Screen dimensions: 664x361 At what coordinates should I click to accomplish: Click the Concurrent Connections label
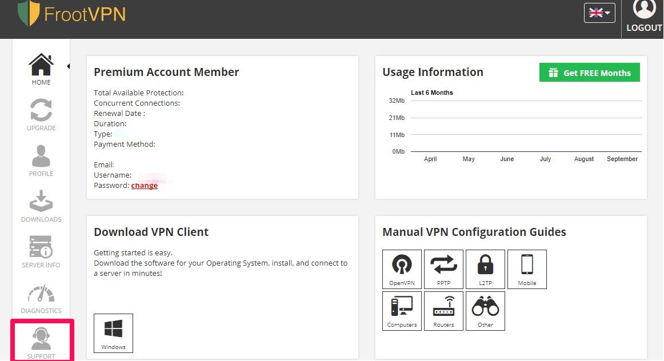point(137,103)
